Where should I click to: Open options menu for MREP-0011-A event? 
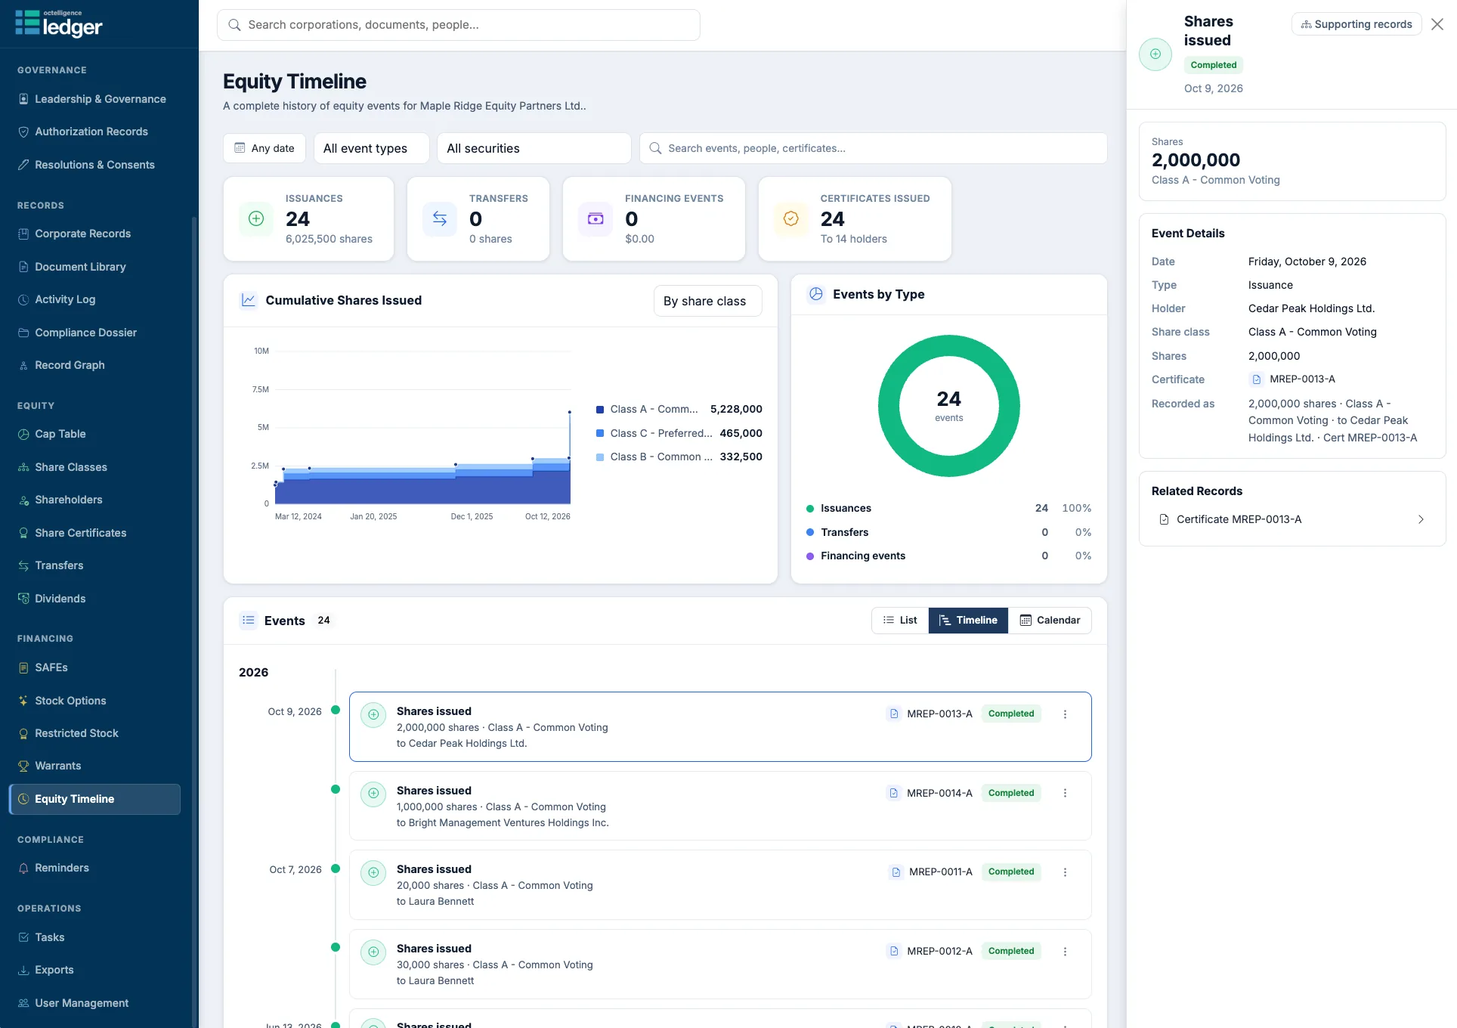tap(1066, 872)
